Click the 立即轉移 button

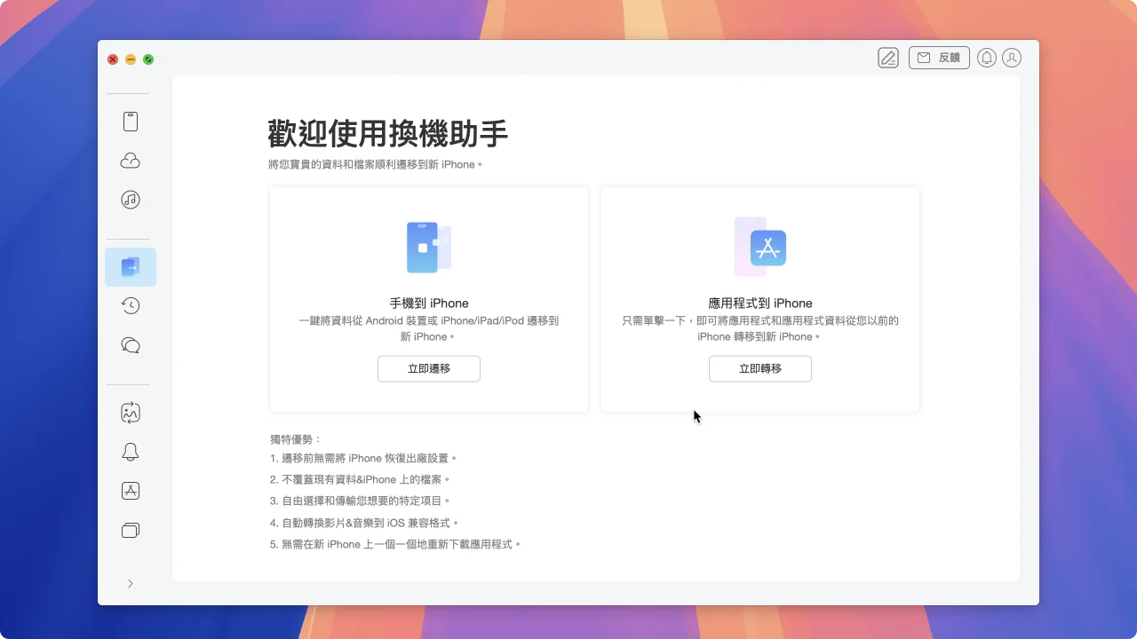[760, 368]
